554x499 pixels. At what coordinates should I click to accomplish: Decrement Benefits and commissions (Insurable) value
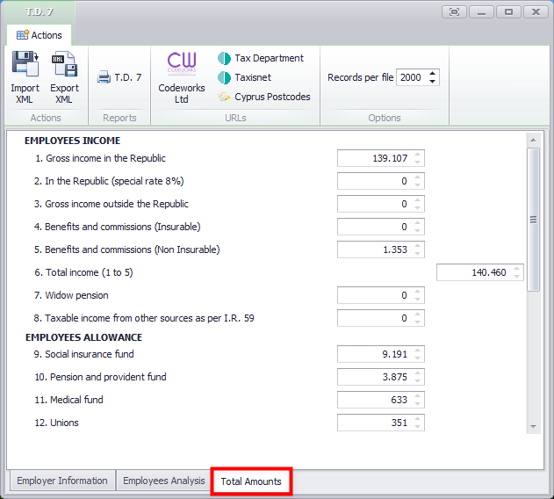418,230
